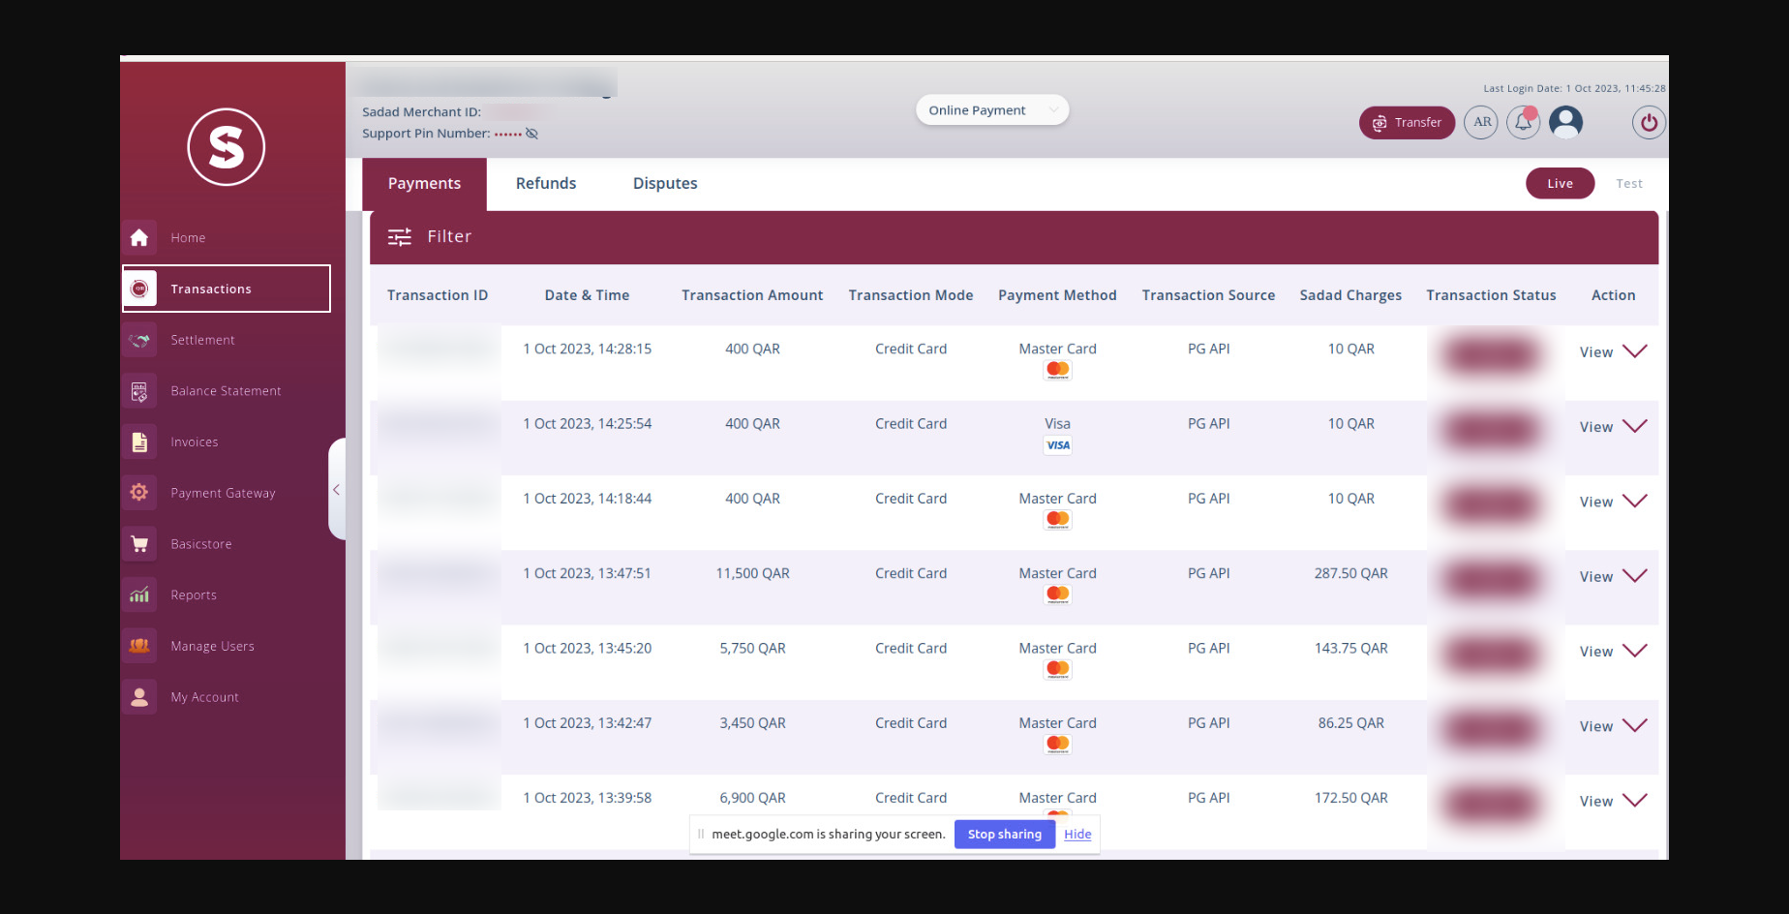Switch to the Refunds tab

(x=545, y=184)
